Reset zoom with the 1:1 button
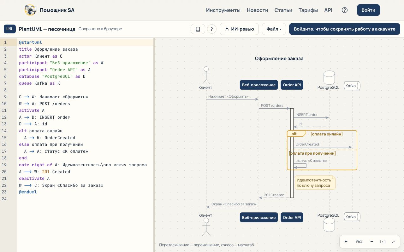Viewport: 404px width, 252px height. tap(383, 242)
